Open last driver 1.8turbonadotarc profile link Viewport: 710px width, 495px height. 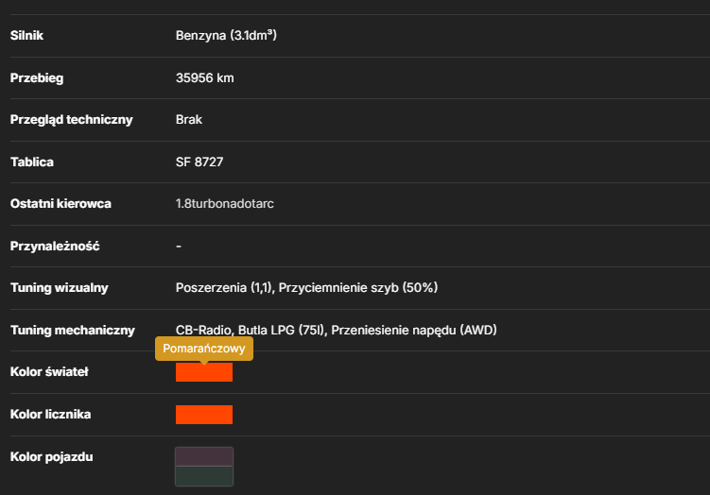pos(225,204)
